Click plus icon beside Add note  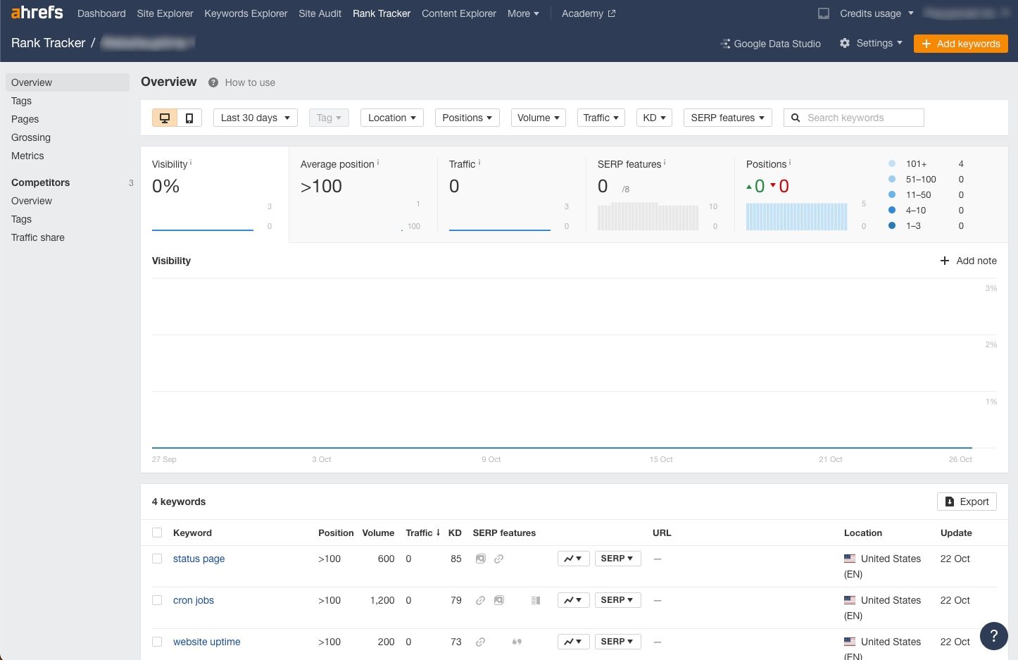(x=945, y=261)
